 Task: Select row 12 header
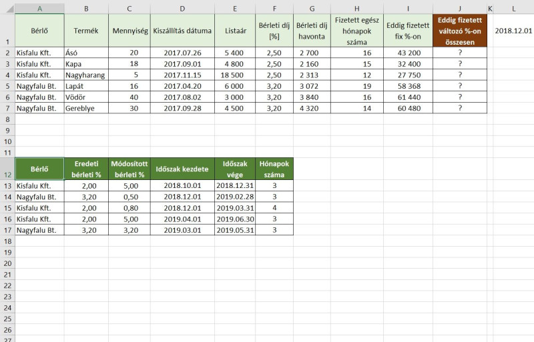click(x=7, y=169)
